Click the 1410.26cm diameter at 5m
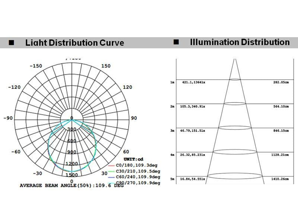Image resolution: width=298 pixels, height=223 pixels. point(281,179)
